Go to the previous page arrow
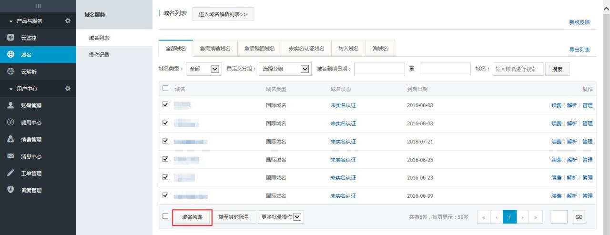The image size is (610, 235). point(497,217)
